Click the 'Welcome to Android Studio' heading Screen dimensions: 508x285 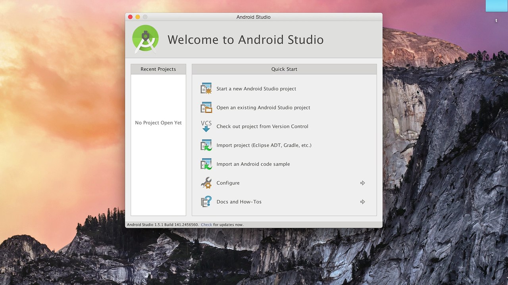pos(245,40)
